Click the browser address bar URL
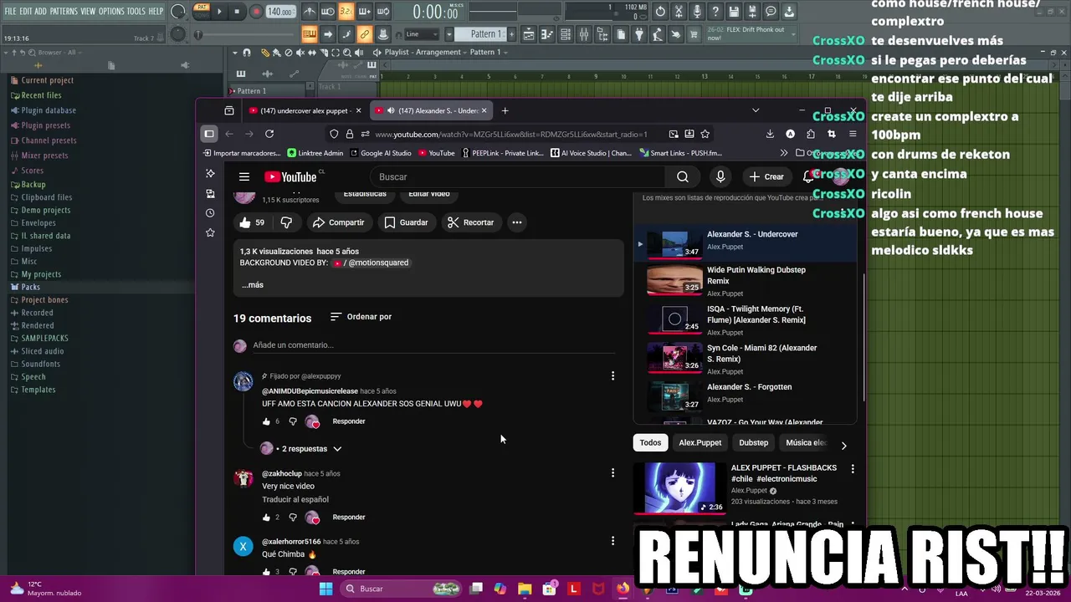 pos(511,134)
